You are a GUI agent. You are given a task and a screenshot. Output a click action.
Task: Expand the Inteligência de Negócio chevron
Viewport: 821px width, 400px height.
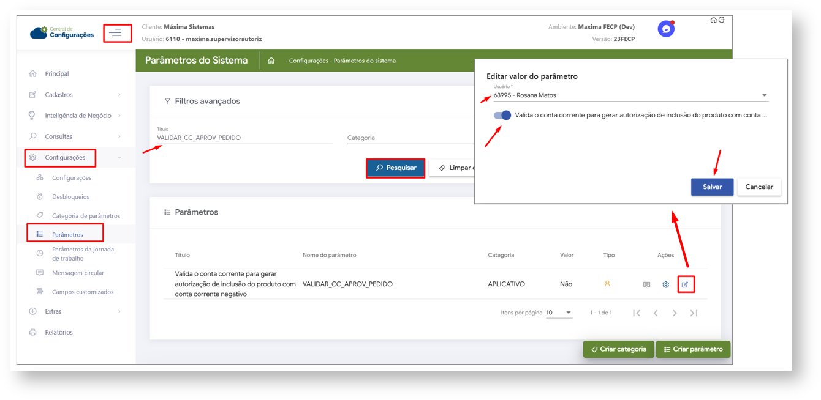[x=119, y=116]
